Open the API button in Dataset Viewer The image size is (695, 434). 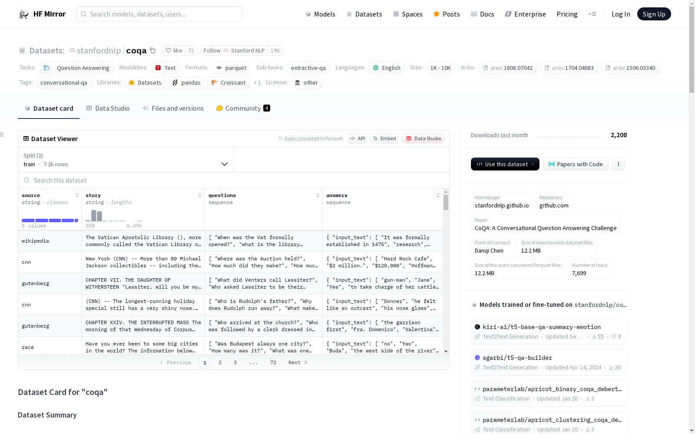tap(357, 138)
